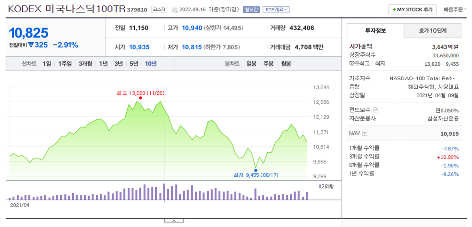The height and width of the screenshot is (227, 472).
Task: Click the 기초지수 value NASDAQ-100 Total Ret
Action: 423,78
